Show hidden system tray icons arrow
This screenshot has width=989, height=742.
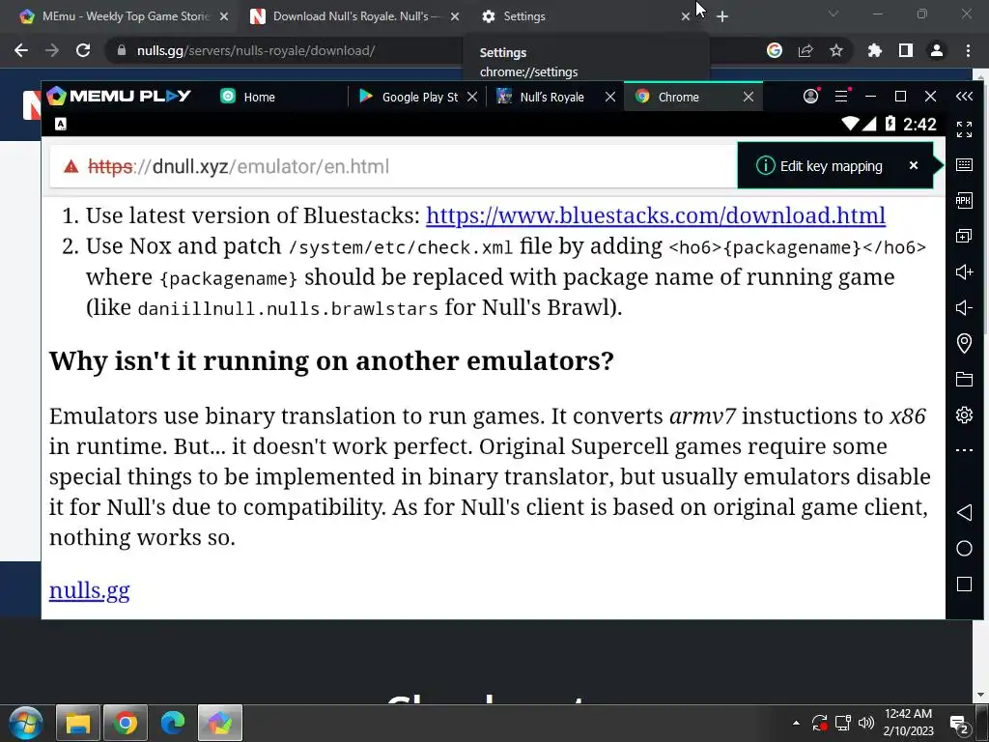click(796, 723)
